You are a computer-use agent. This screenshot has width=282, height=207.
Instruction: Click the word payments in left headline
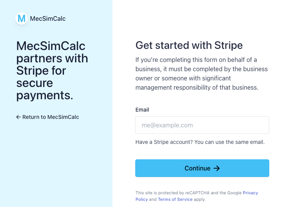click(45, 95)
